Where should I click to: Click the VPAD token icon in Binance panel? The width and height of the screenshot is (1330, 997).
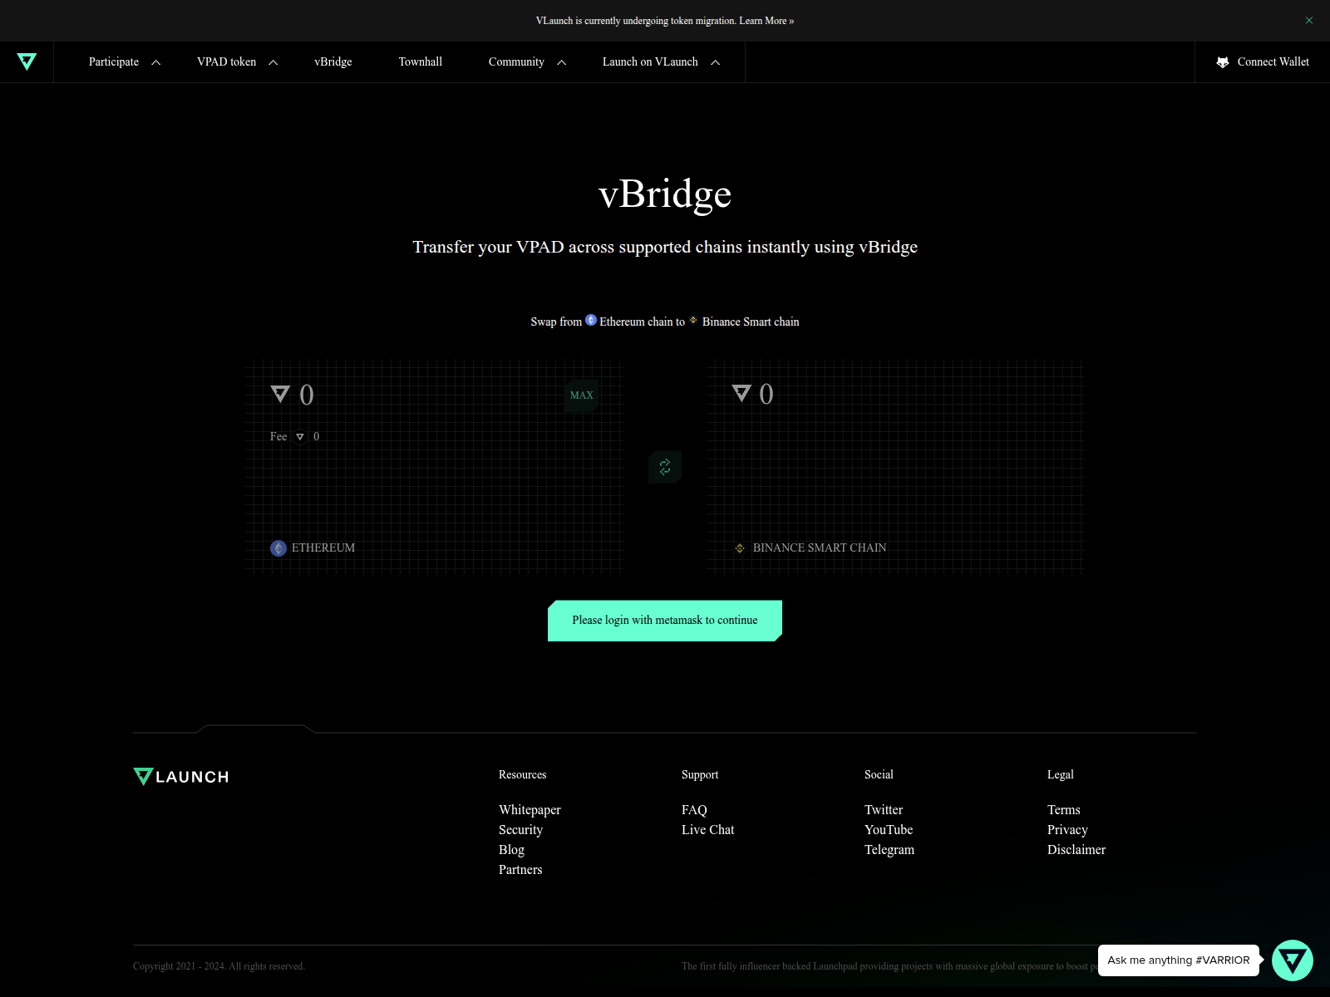click(741, 393)
